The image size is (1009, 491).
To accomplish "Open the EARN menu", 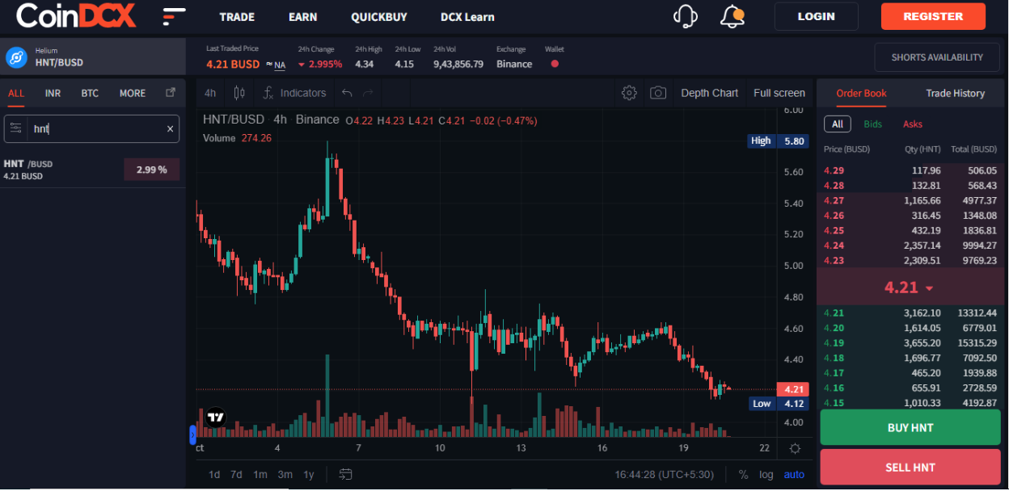I will pyautogui.click(x=302, y=17).
